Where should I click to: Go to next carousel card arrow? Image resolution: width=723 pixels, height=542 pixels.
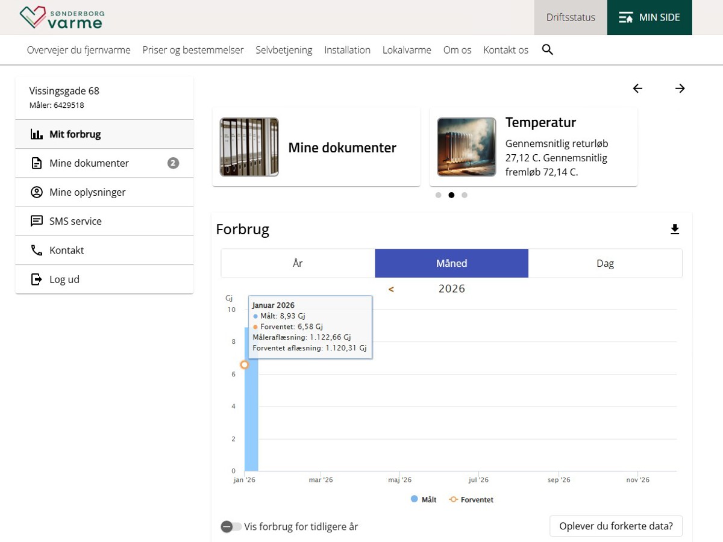(680, 89)
